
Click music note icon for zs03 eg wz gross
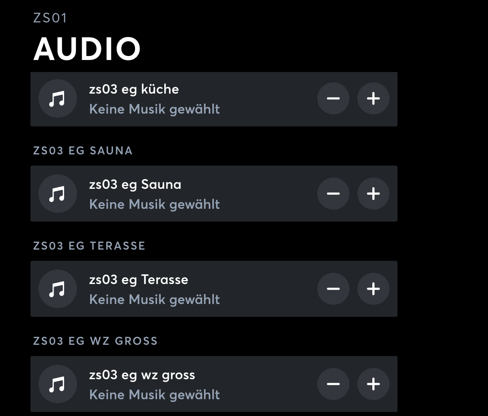(57, 384)
